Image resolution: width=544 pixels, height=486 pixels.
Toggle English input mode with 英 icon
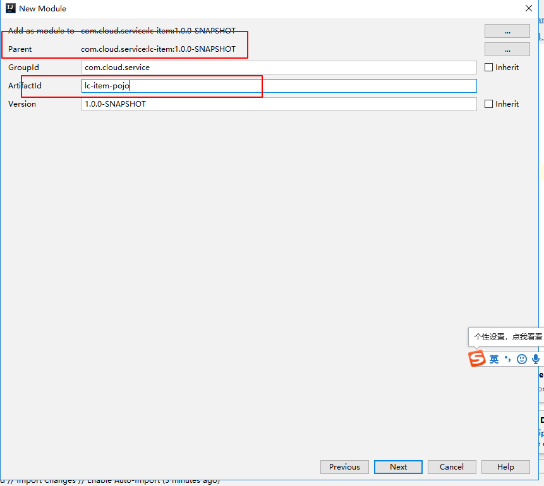coord(493,359)
